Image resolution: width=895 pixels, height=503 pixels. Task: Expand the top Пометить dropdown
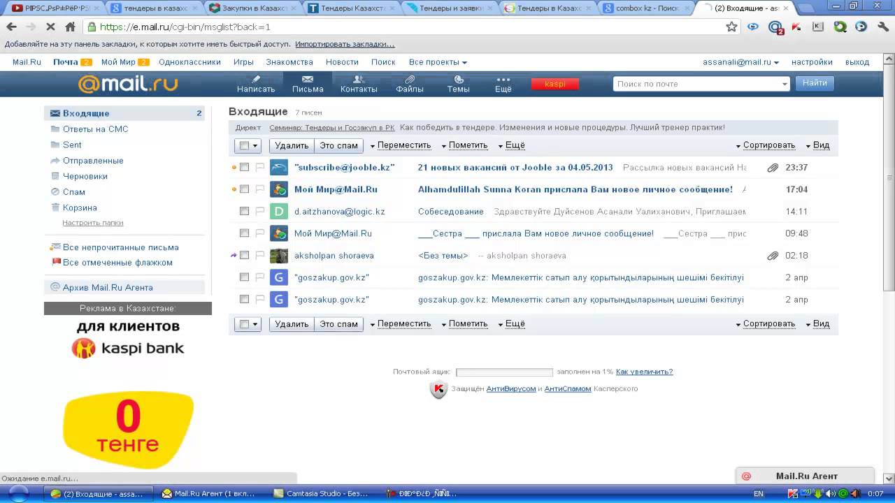pyautogui.click(x=464, y=145)
